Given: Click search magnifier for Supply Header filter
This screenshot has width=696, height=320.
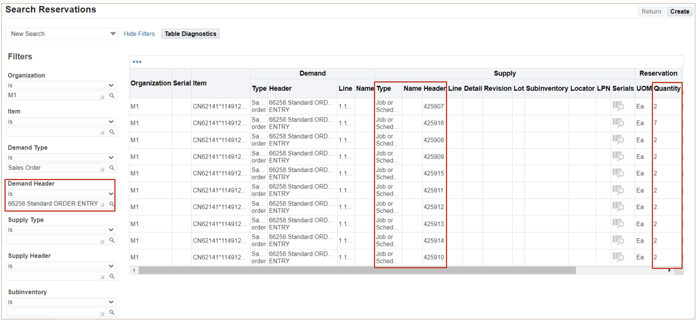Looking at the screenshot, I should [112, 276].
